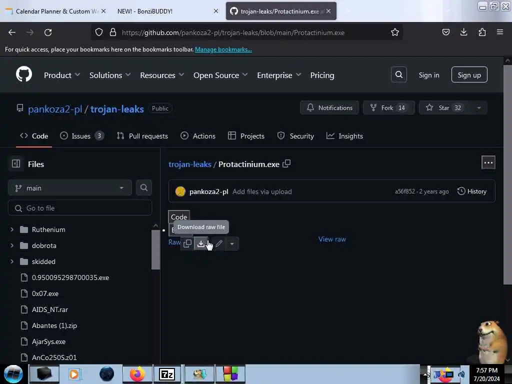Expand the Solutions navigation menu

110,75
